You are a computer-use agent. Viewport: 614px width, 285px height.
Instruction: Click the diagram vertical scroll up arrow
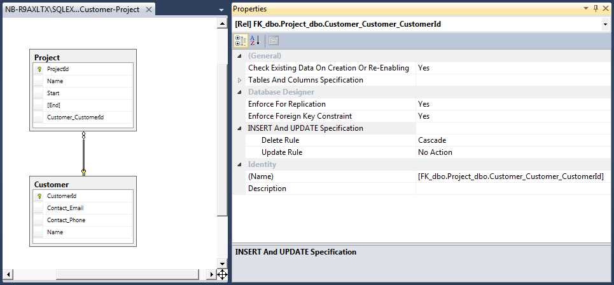(x=223, y=24)
